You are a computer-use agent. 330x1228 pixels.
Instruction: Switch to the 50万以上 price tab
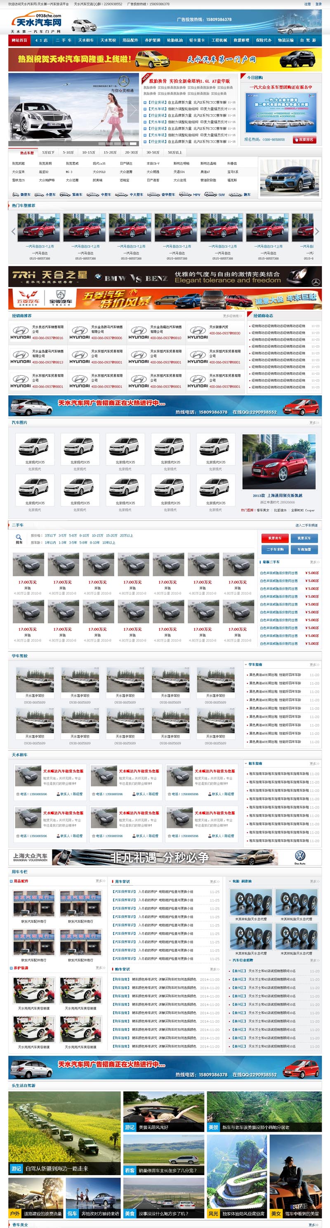tap(175, 152)
